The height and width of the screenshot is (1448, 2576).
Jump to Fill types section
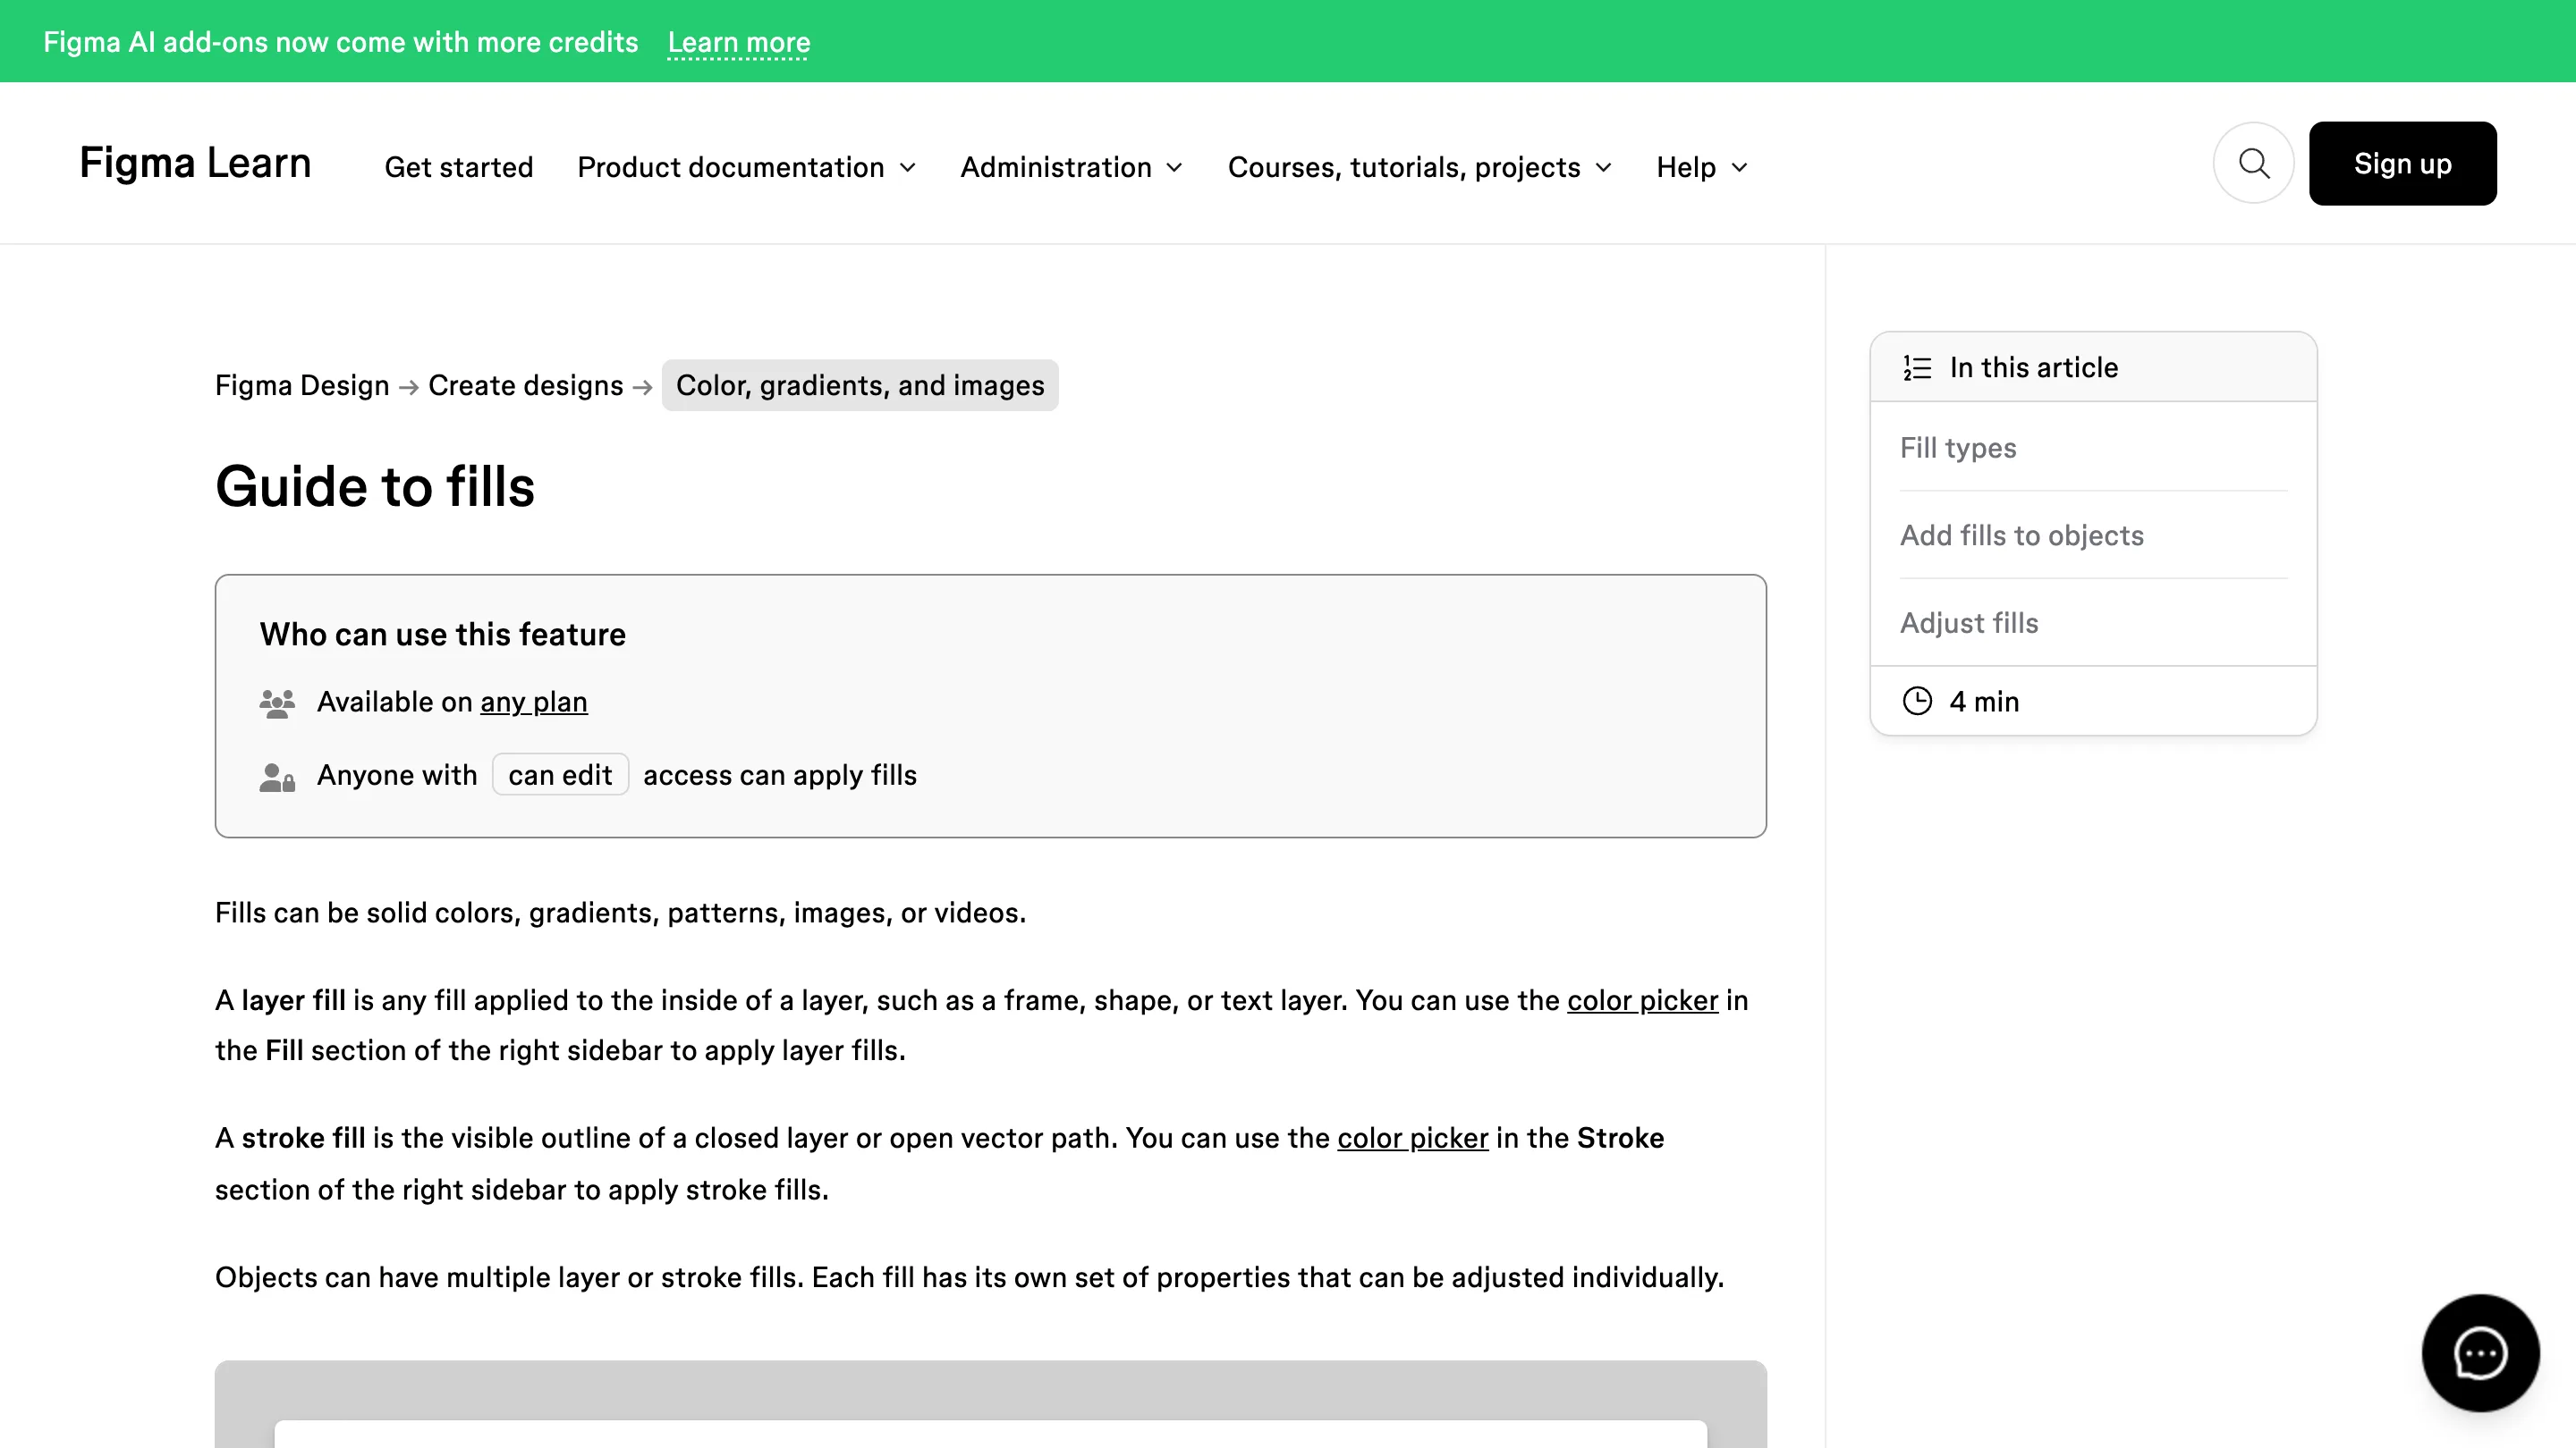[x=1958, y=448]
